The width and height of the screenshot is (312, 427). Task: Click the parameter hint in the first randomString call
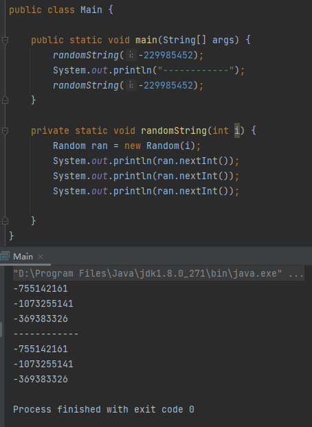pyautogui.click(x=131, y=56)
